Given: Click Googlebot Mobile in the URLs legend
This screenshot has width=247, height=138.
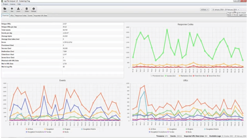Looking at the screenshot, I should point(211,129).
